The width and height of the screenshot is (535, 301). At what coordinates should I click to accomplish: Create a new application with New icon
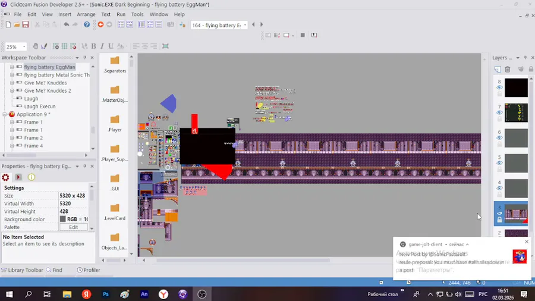pos(8,24)
